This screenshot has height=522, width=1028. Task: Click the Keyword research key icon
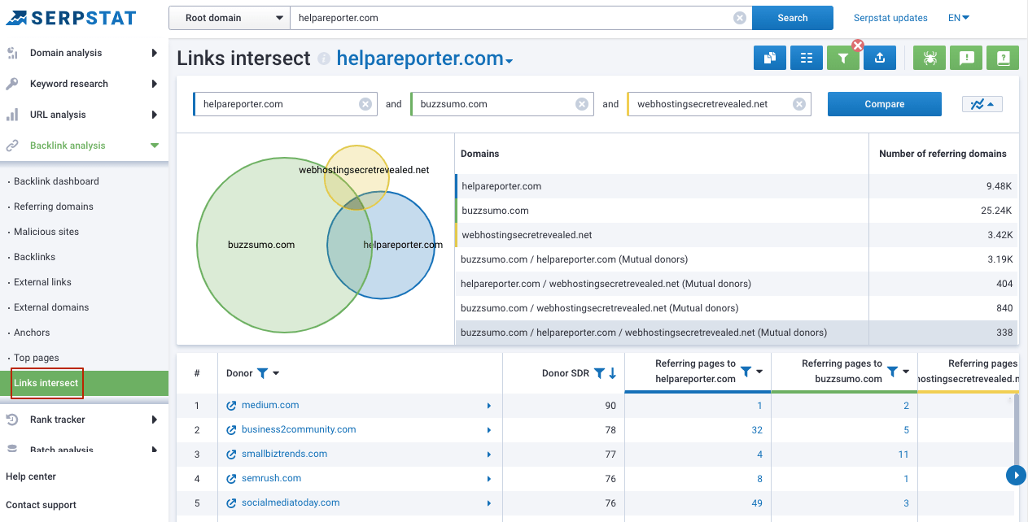click(x=12, y=84)
